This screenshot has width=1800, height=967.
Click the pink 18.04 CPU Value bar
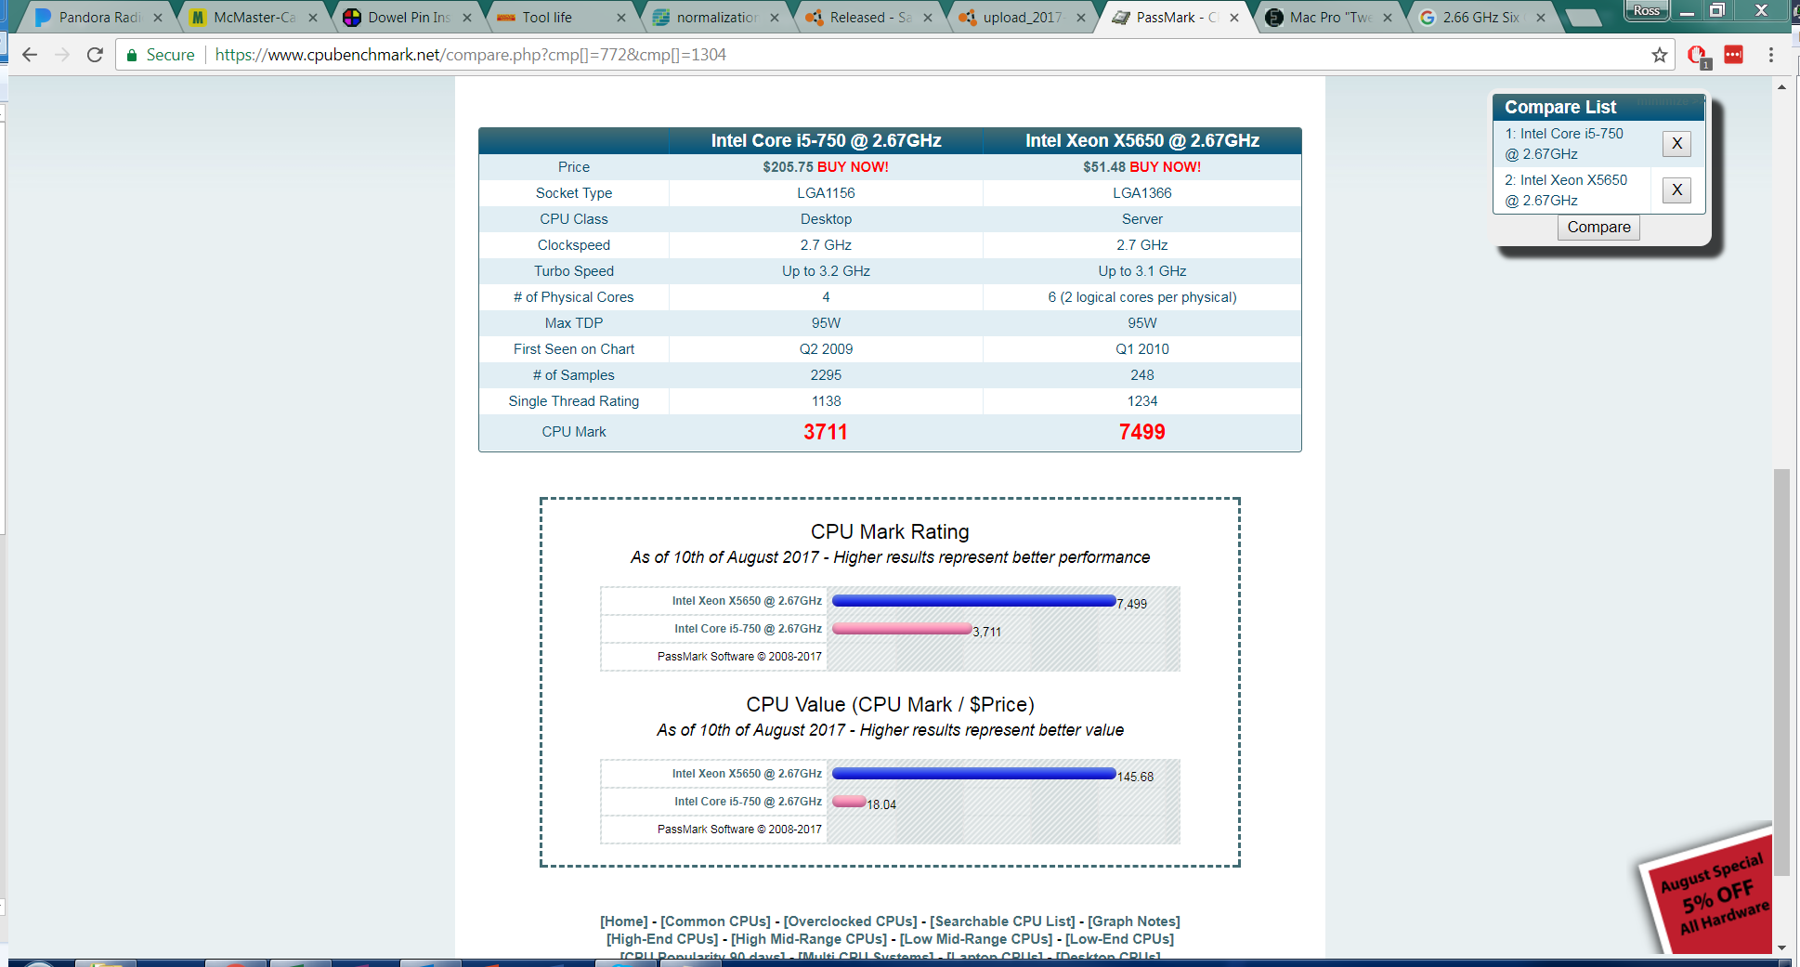(849, 802)
